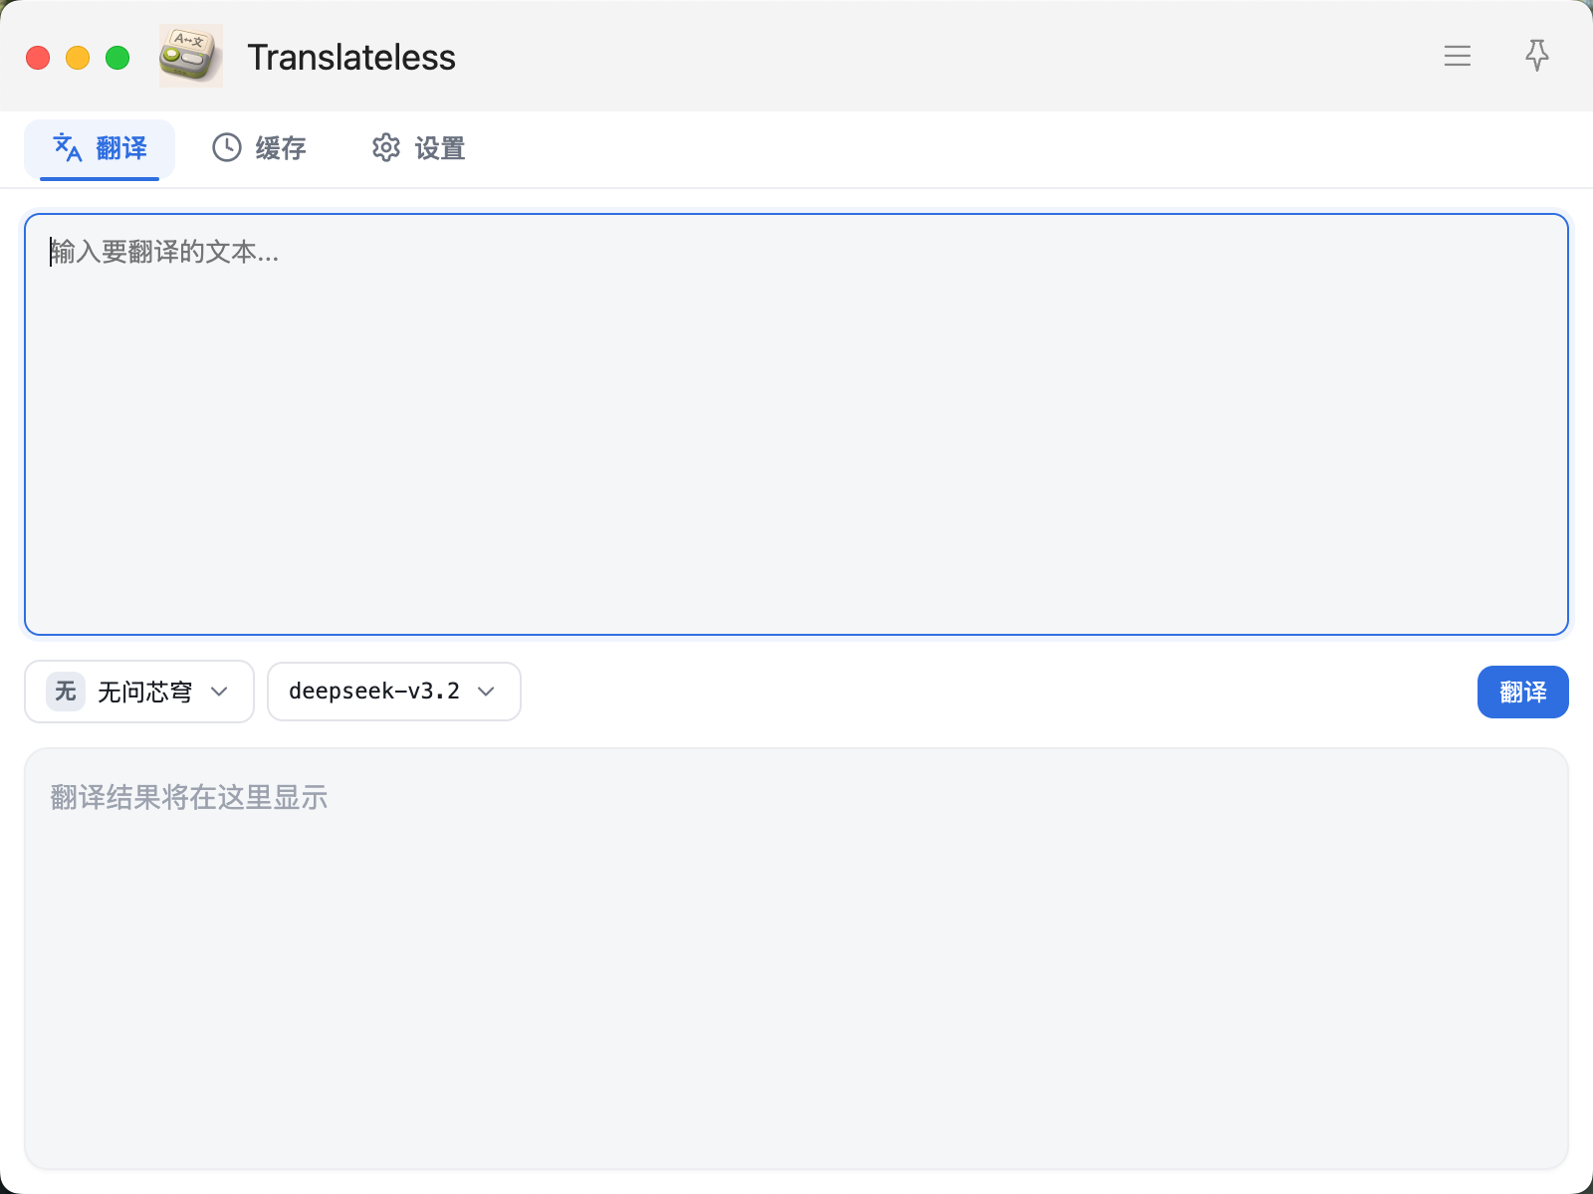
Task: Click the gear icon of 设置 tab
Action: click(386, 148)
